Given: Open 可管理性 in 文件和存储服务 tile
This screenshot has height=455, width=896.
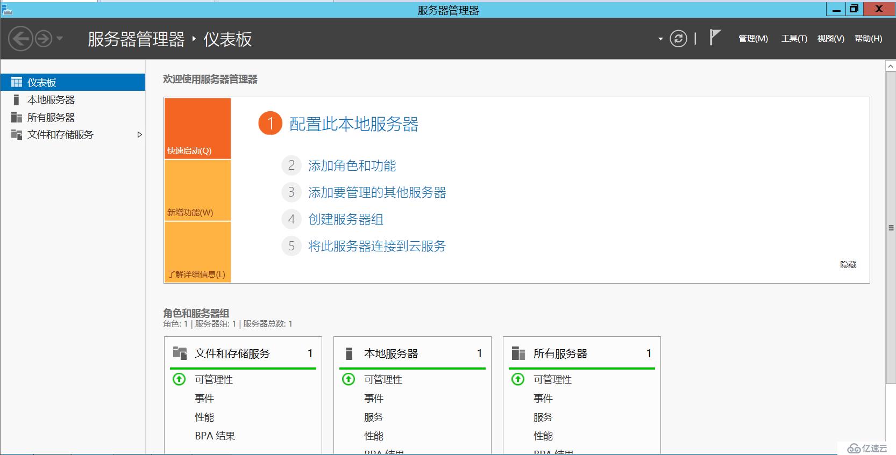Looking at the screenshot, I should click(214, 380).
